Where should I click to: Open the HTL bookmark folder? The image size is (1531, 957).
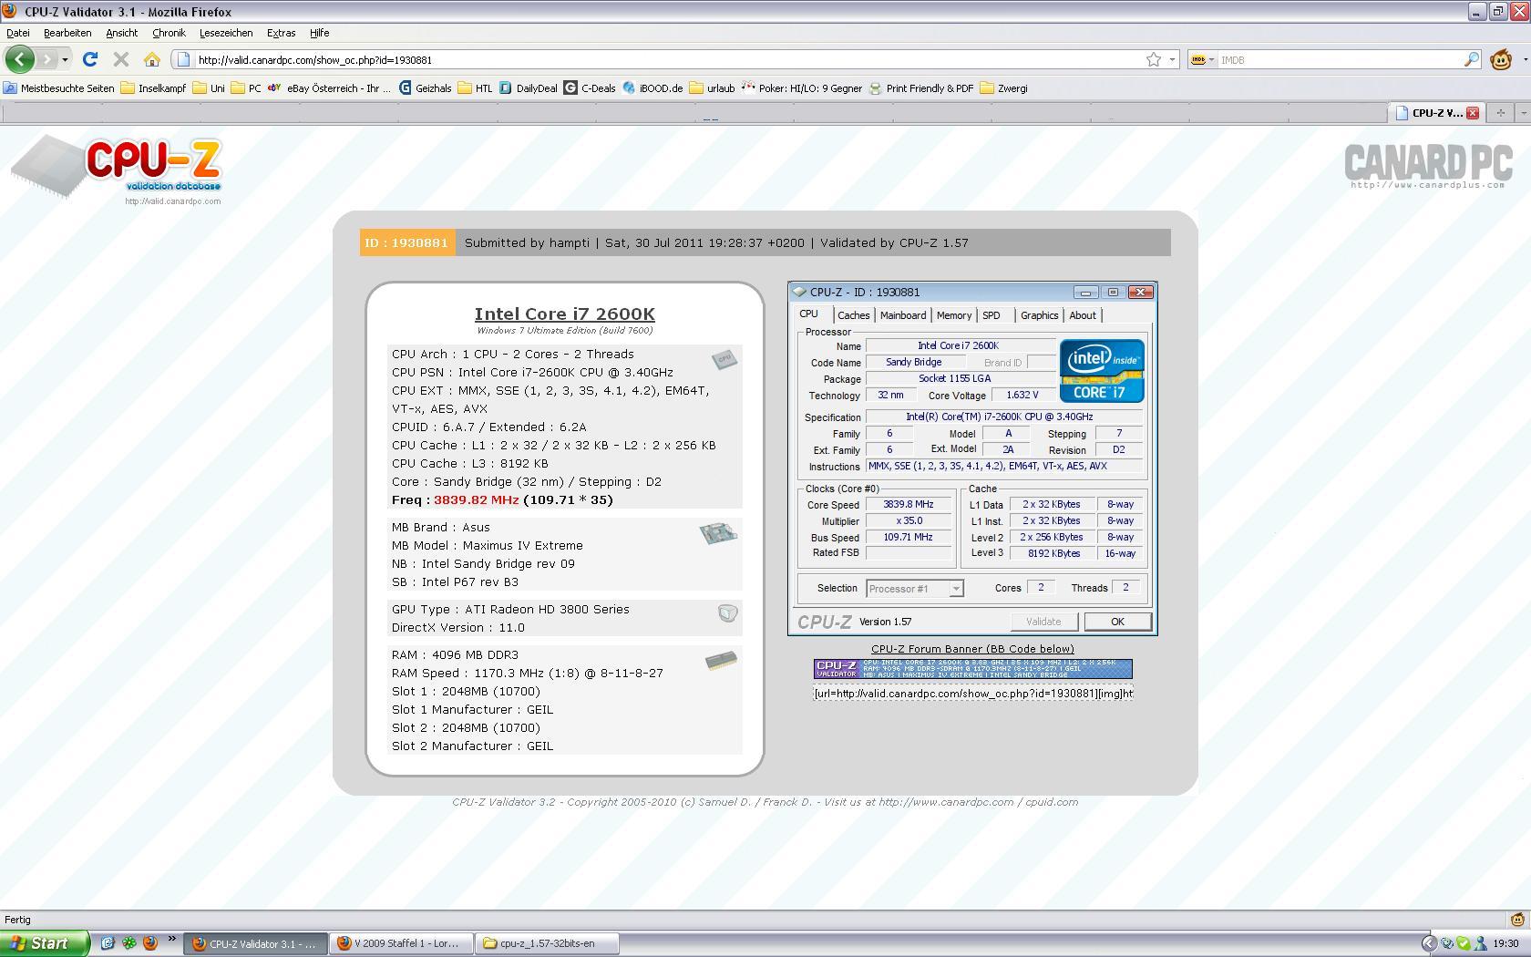[x=475, y=88]
